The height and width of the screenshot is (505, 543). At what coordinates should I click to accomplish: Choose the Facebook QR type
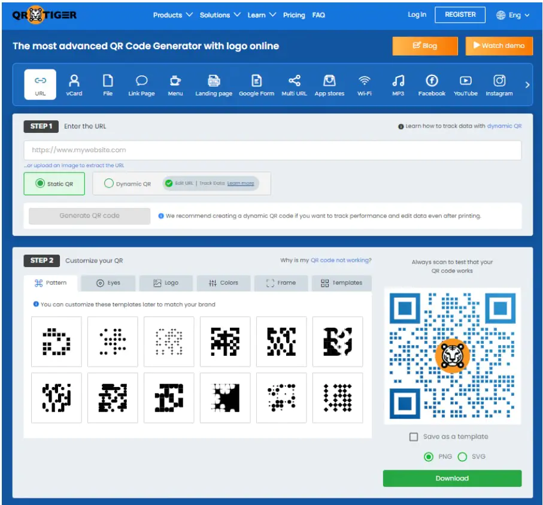(432, 85)
